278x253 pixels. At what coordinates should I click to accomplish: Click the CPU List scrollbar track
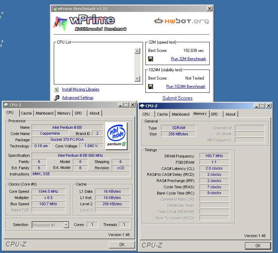[137, 65]
